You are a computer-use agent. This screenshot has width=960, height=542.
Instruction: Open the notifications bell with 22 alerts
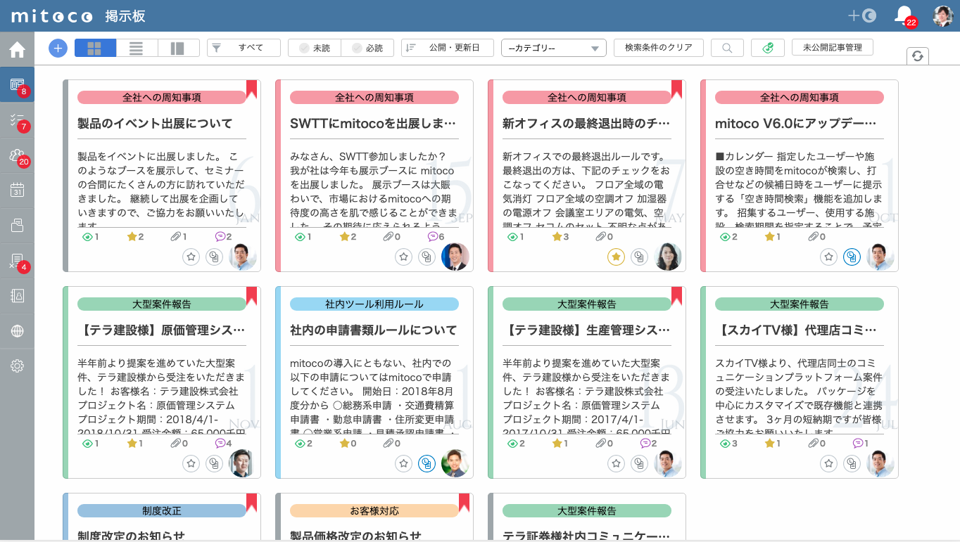click(904, 15)
